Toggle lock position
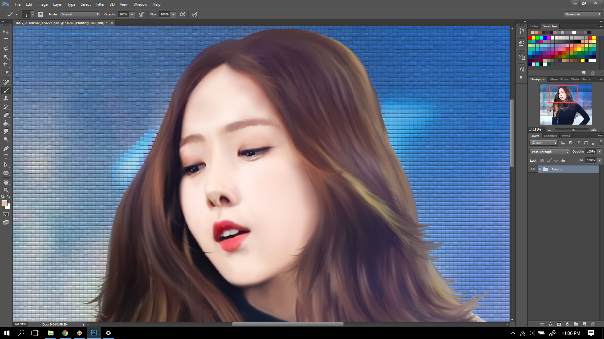 (x=556, y=160)
